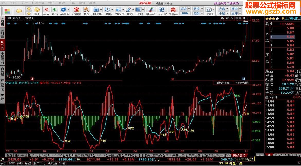Click the 模拟 gavel icon
Viewport: 301px width, 166px height.
tap(87, 11)
